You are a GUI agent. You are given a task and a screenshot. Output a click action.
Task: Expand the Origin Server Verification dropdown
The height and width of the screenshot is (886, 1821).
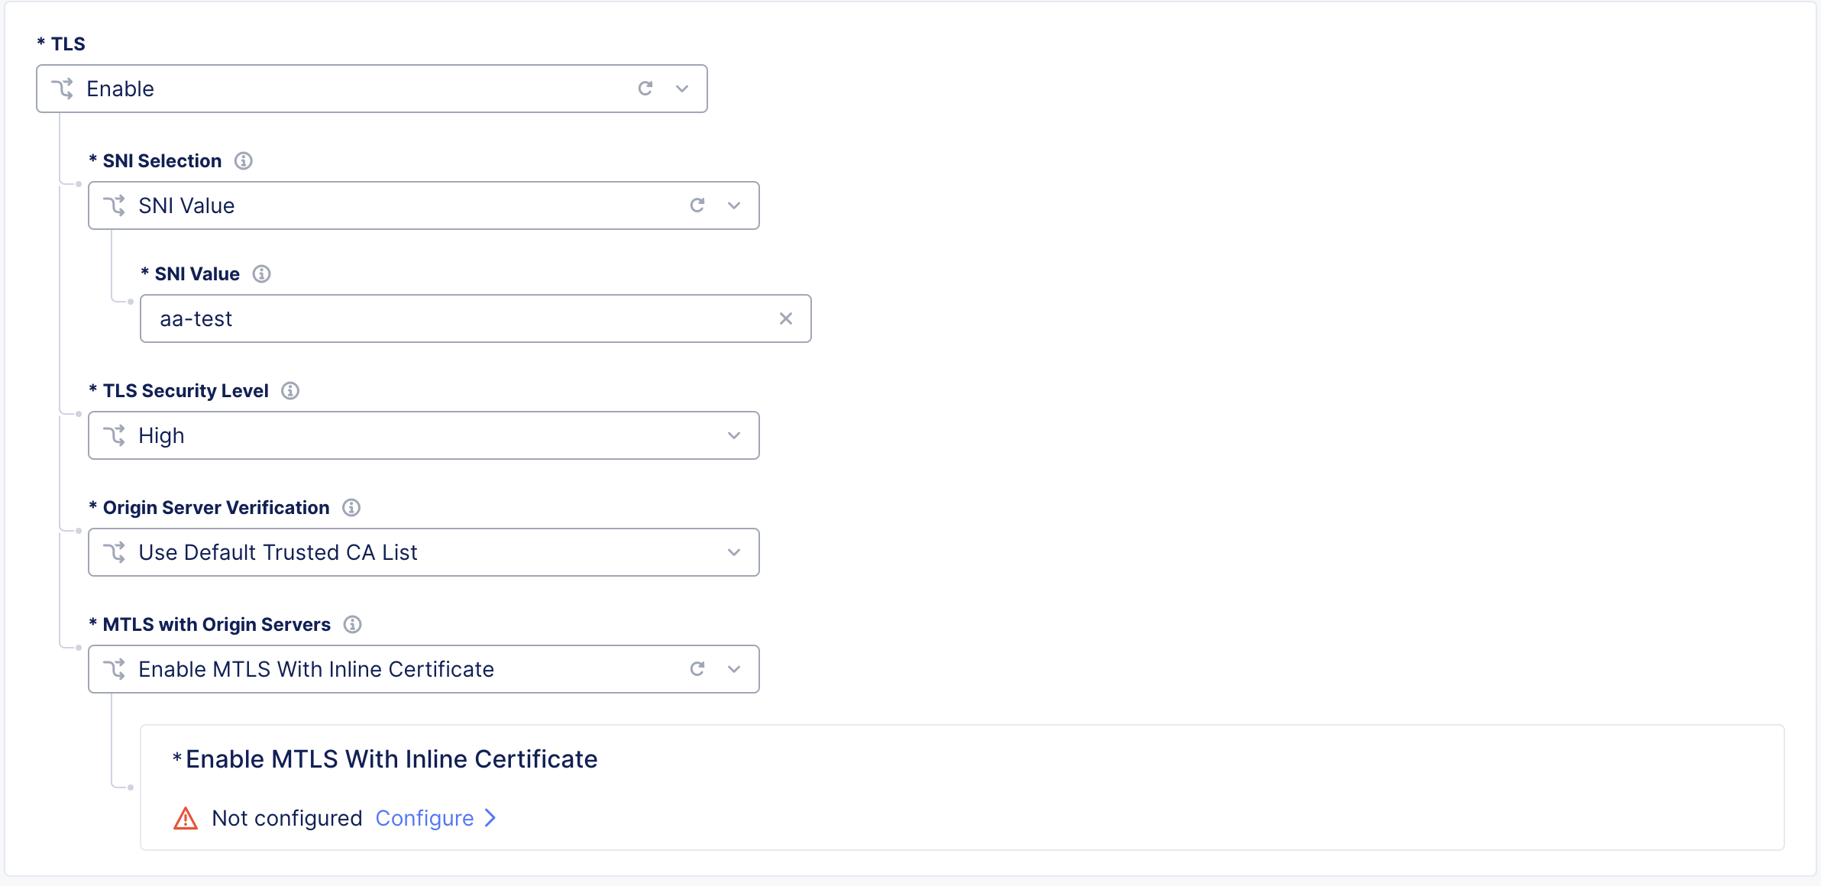[x=733, y=551]
